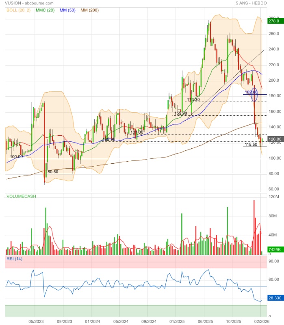Screen dimensions: 284x325
Task: Click the 05/2024 date axis label
Action: (121, 321)
